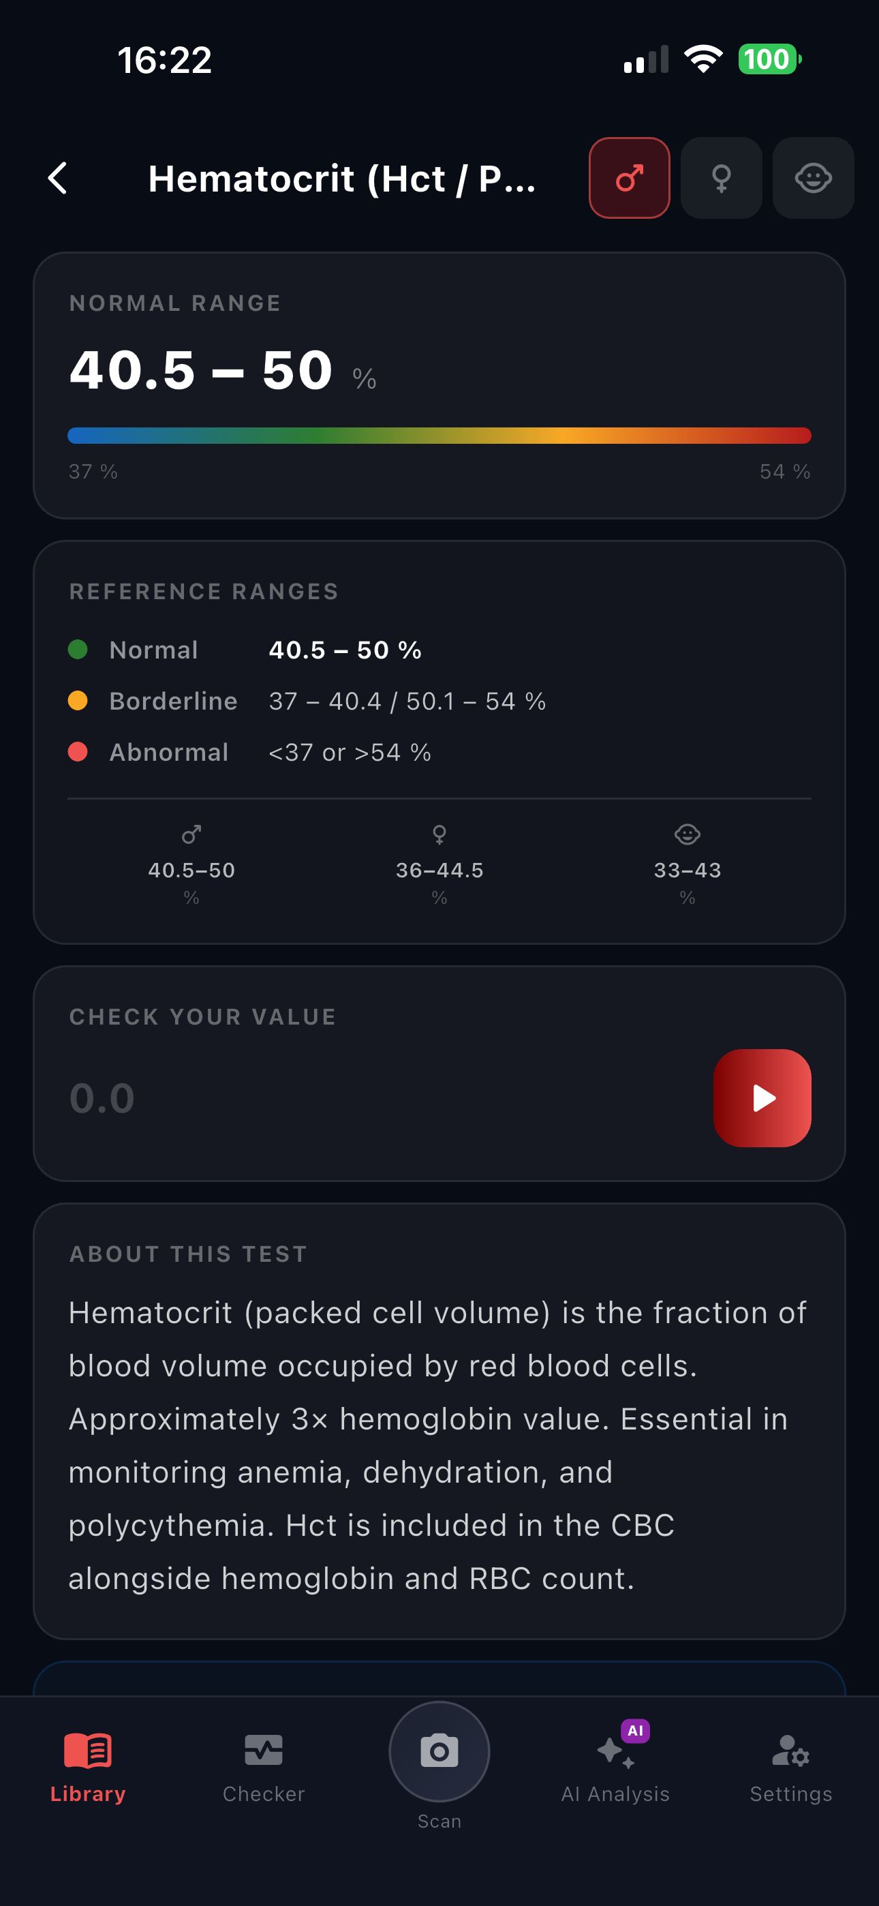Viewport: 879px width, 1906px height.
Task: Go back using the chevron arrow
Action: [58, 179]
